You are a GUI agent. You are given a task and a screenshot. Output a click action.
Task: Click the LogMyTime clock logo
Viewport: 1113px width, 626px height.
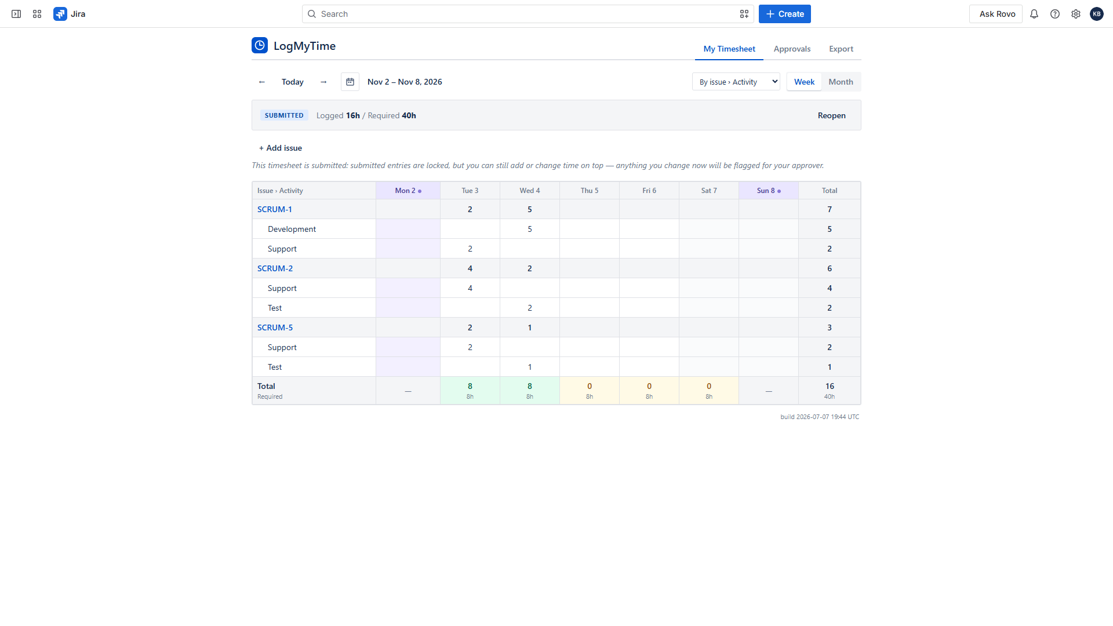click(260, 45)
